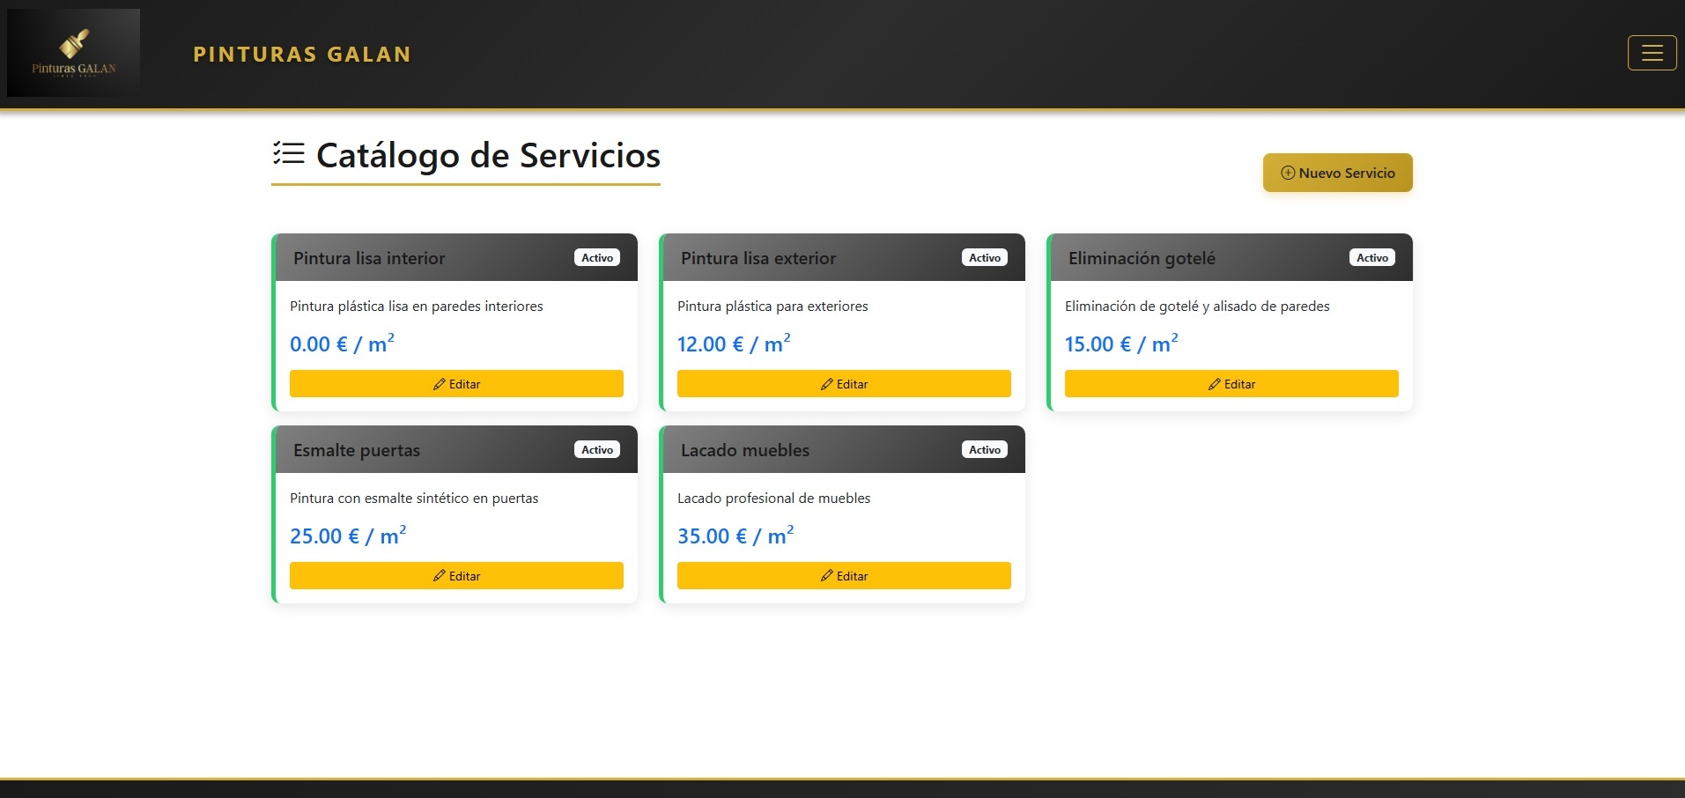Screen dimensions: 1685x798
Task: Select the PINTURAS GALAN title in the navbar
Action: pos(301,54)
